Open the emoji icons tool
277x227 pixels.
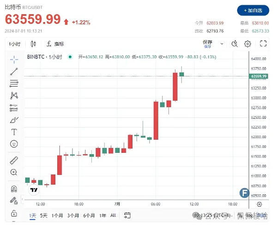coord(14,144)
